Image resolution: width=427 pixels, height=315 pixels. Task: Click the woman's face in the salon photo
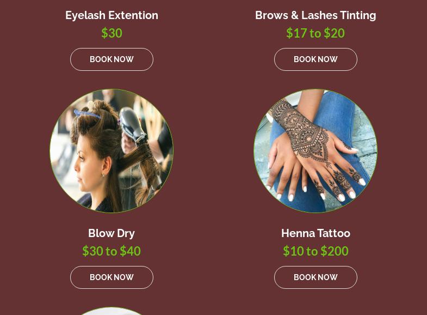[87, 163]
